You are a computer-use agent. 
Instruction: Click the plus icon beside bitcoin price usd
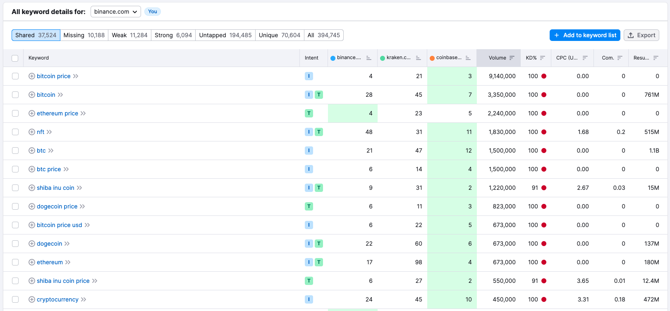(32, 225)
